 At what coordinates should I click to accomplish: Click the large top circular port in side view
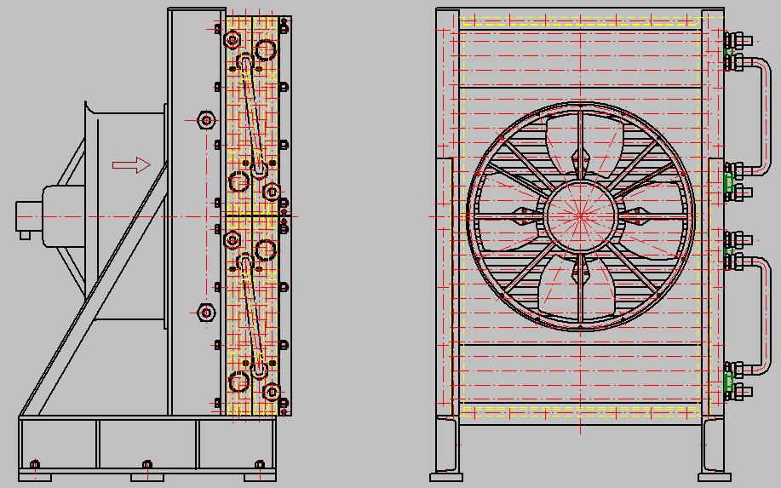coord(266,51)
